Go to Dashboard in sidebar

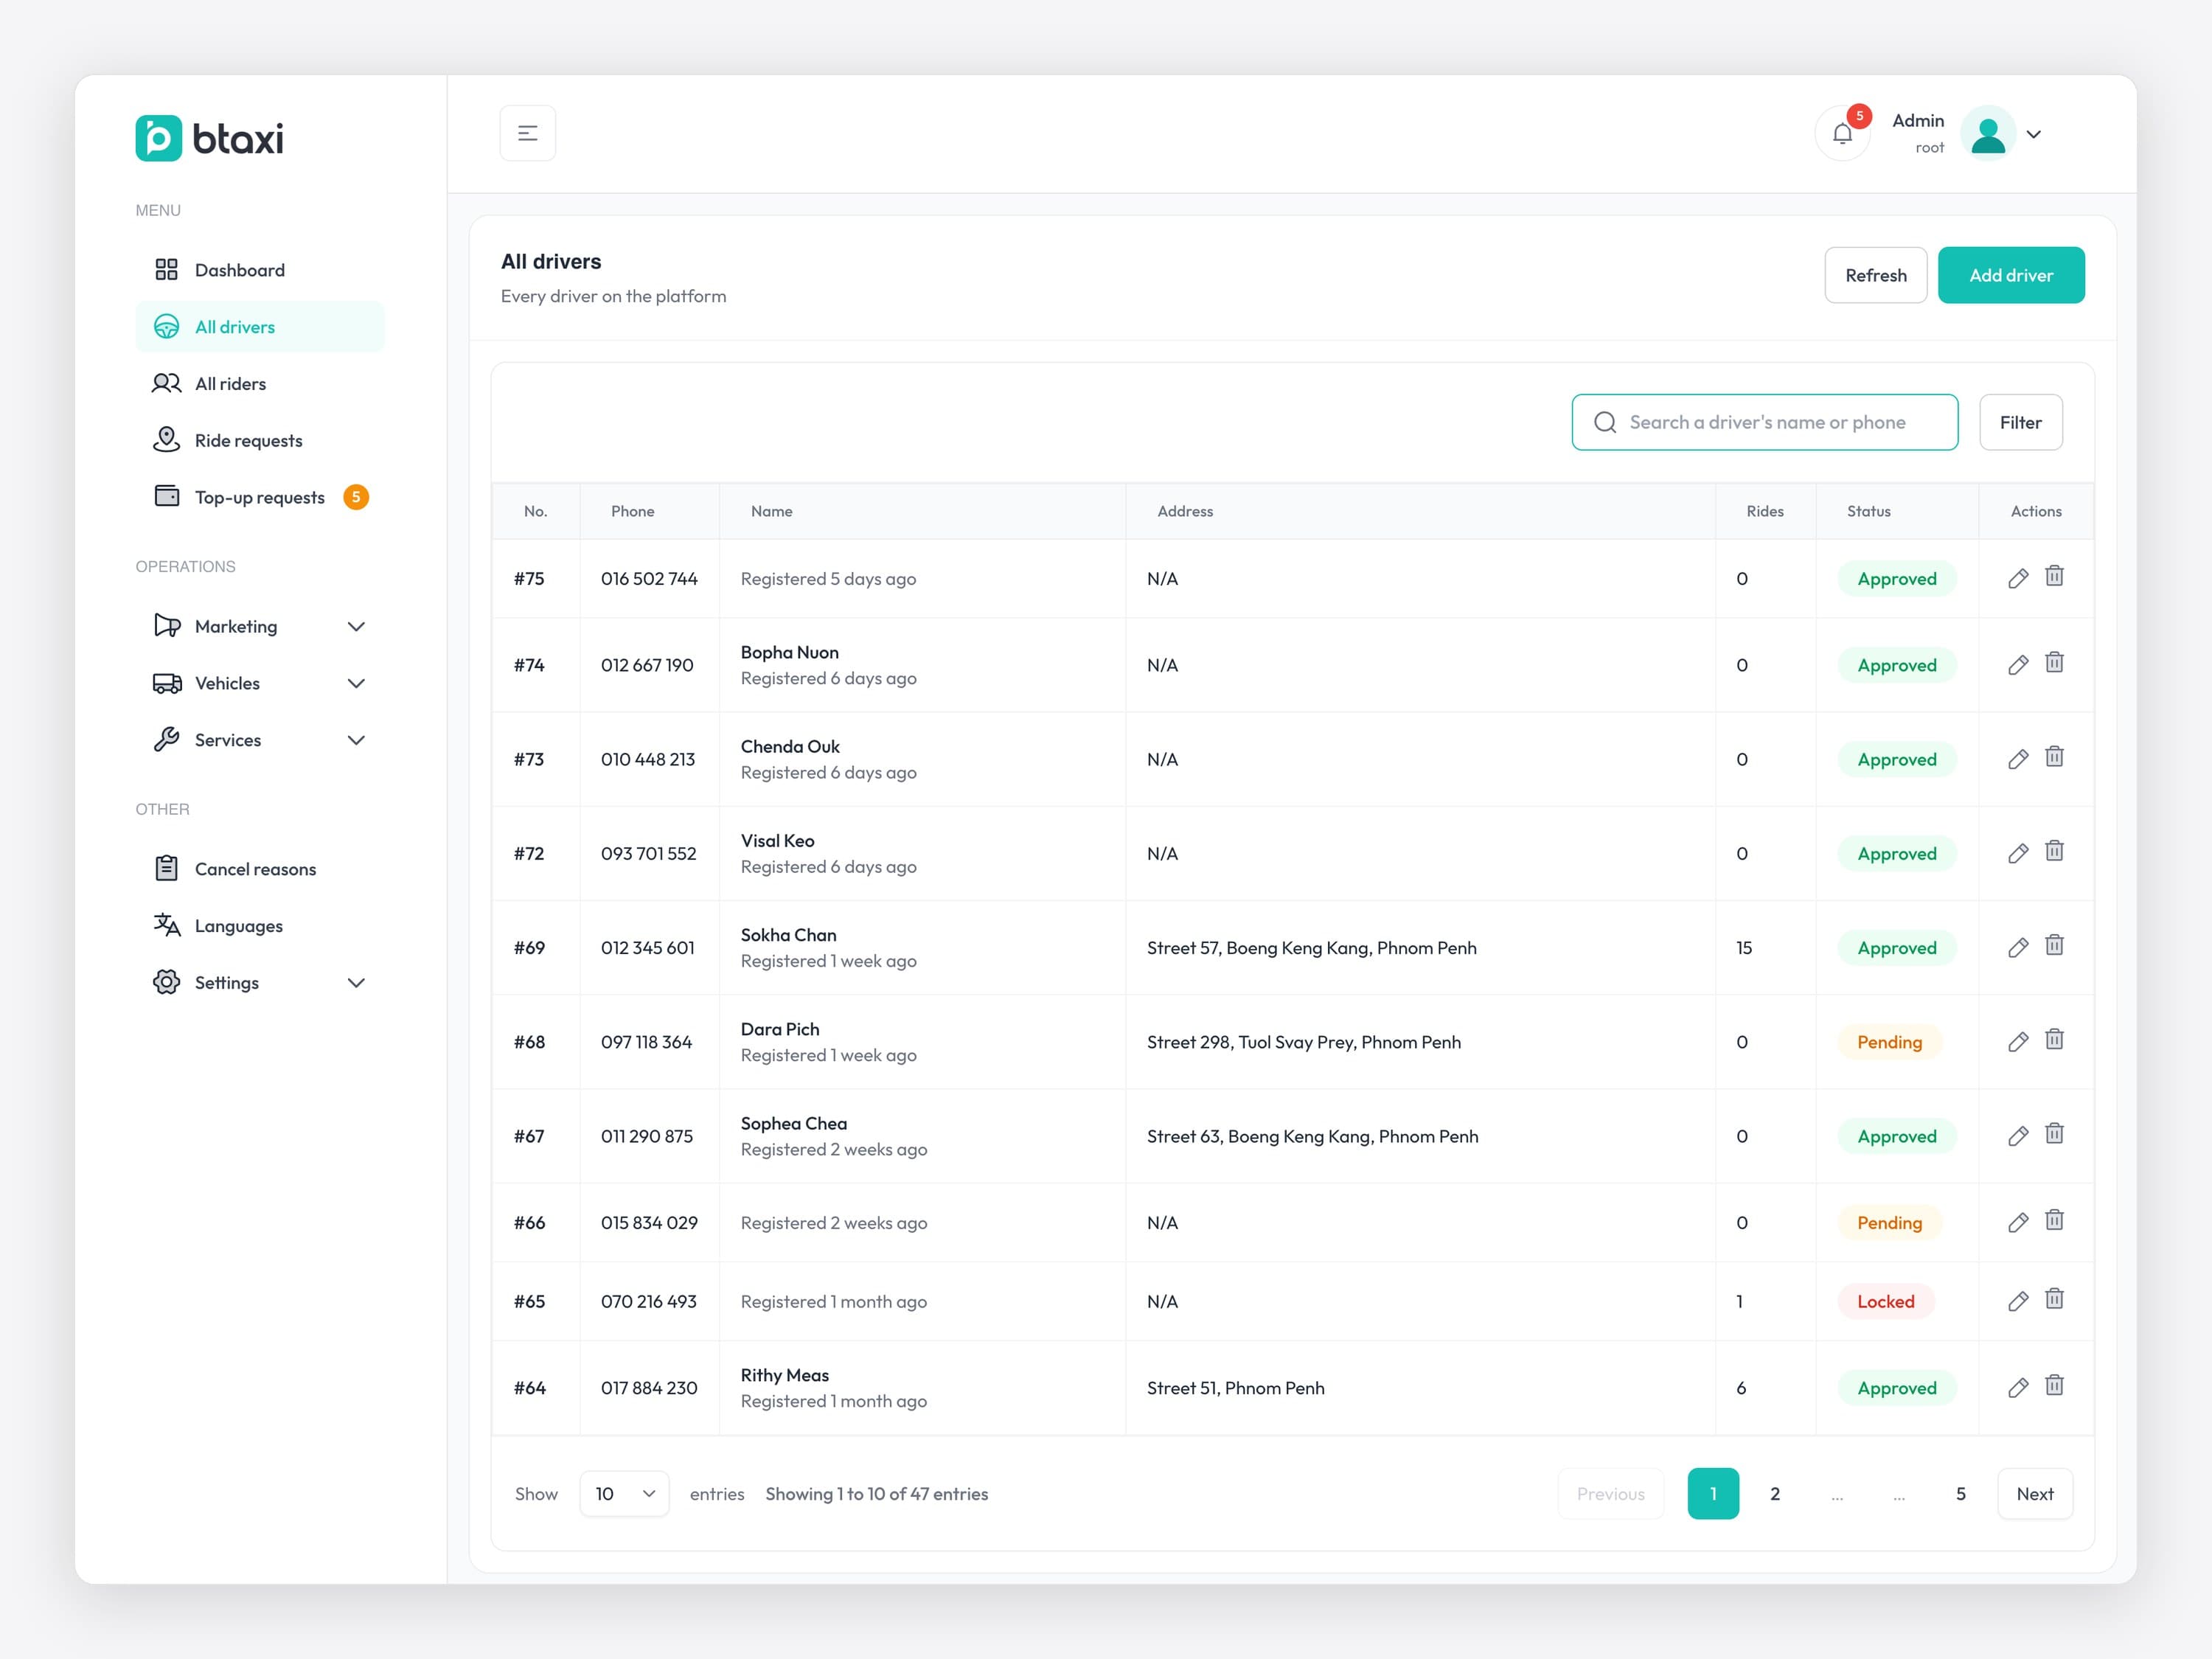(x=260, y=270)
